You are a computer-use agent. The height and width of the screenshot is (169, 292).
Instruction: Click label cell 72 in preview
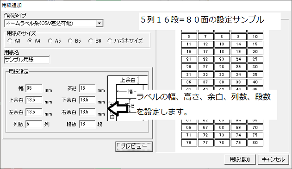(205, 135)
